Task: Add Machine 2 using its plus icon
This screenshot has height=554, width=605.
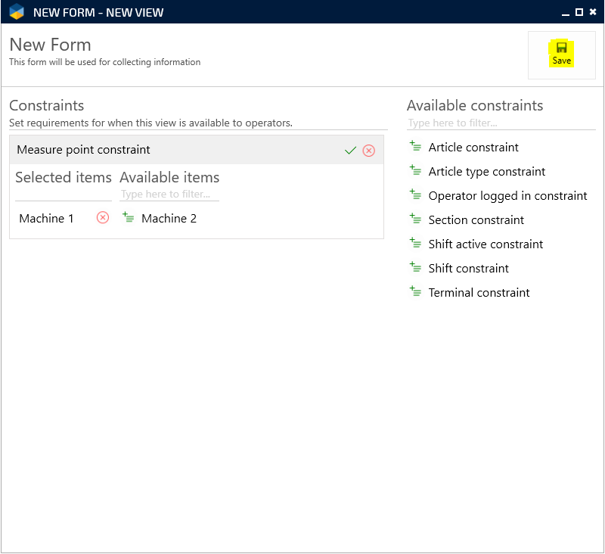Action: click(x=129, y=218)
